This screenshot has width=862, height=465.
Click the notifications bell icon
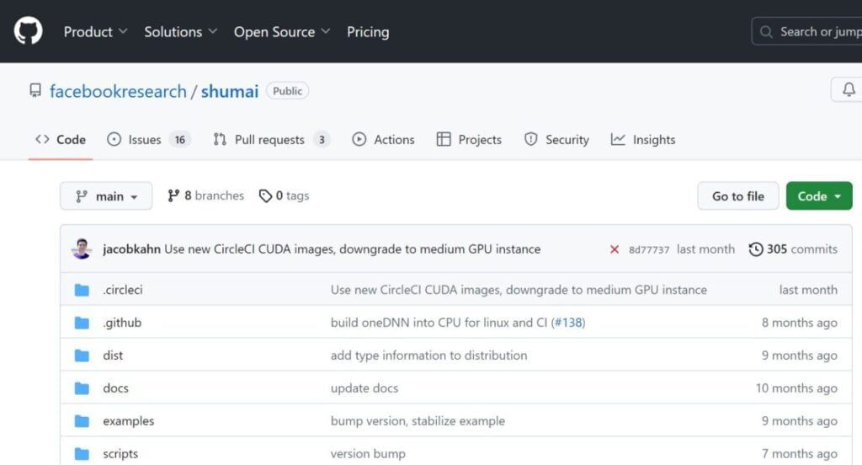[x=849, y=89]
